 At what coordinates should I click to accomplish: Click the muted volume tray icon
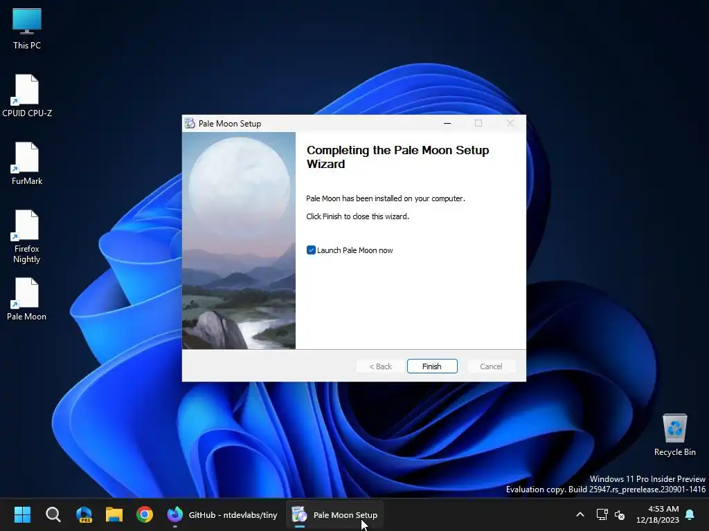(620, 514)
